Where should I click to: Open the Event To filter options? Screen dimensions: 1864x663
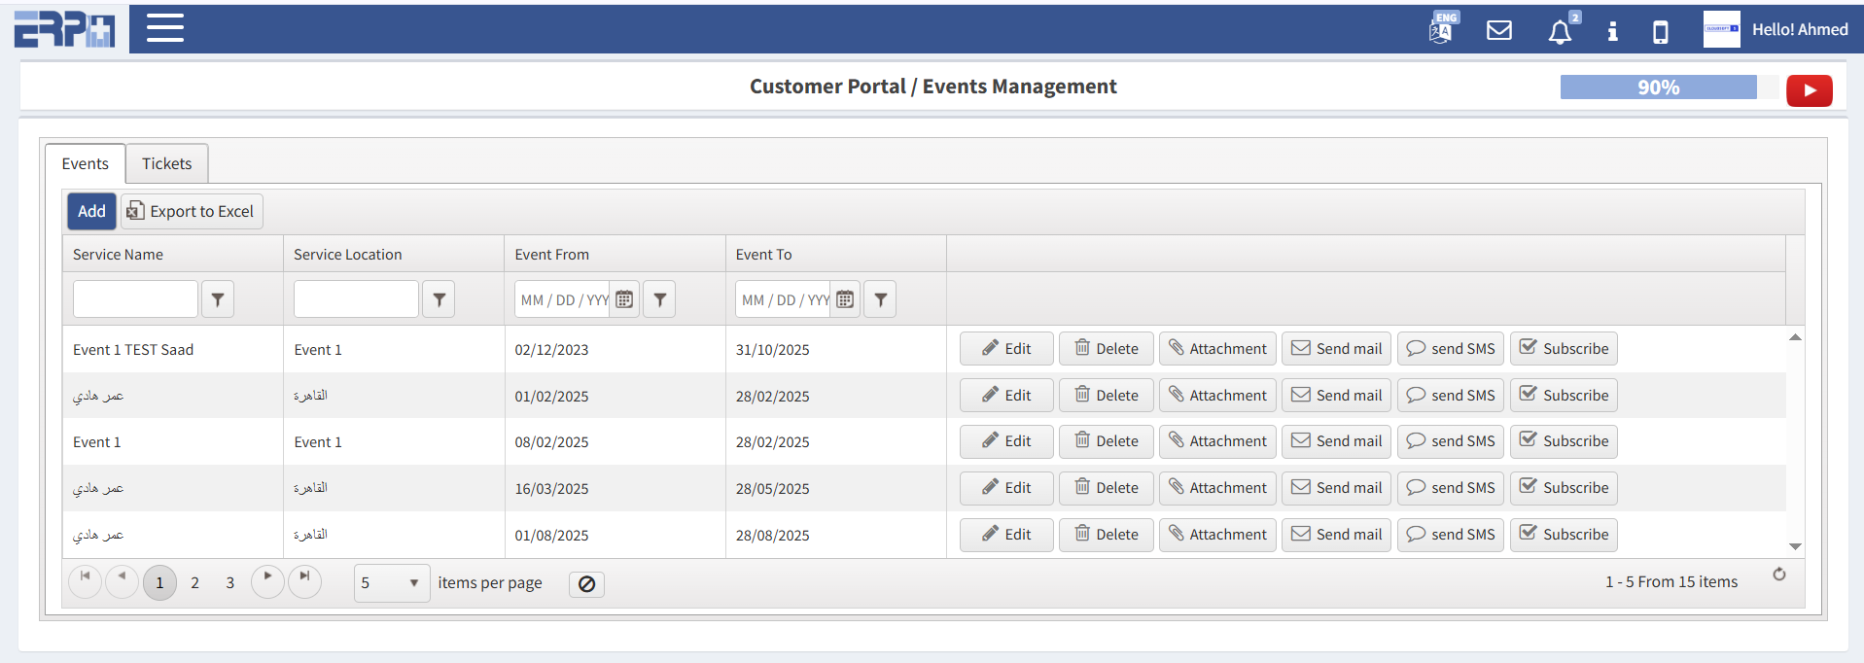880,299
